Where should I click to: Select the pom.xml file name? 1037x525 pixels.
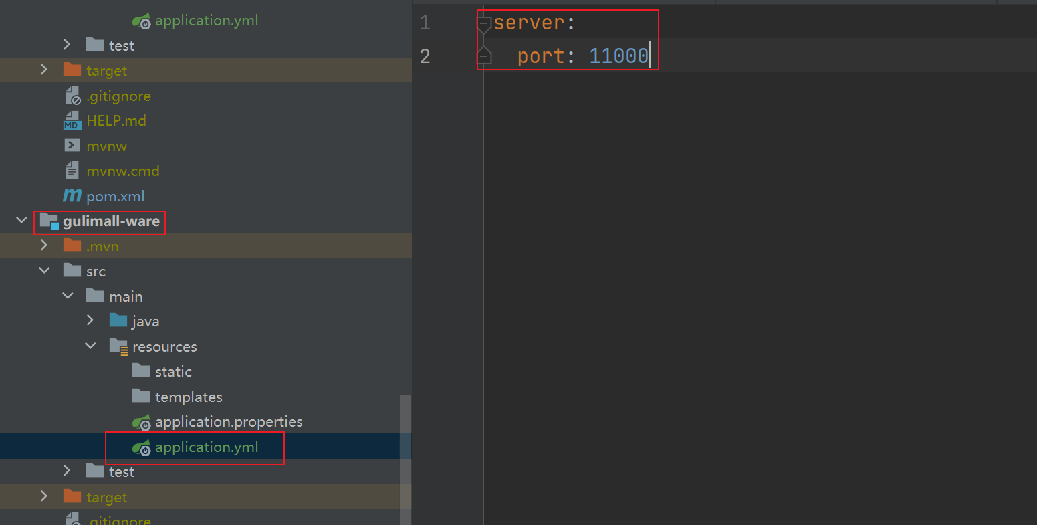tap(115, 197)
